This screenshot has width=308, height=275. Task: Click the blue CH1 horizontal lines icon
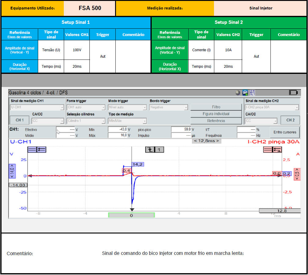coord(32,150)
